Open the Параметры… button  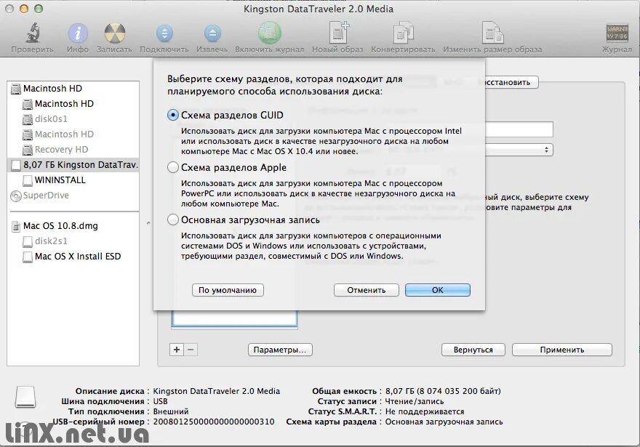tap(280, 350)
